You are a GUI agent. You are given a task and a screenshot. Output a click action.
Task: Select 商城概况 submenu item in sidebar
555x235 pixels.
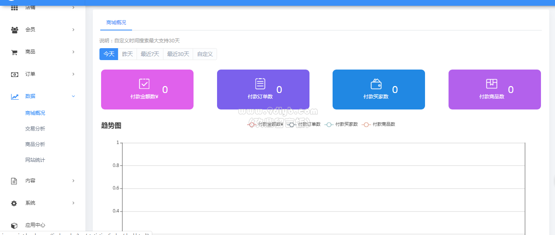[x=35, y=113]
